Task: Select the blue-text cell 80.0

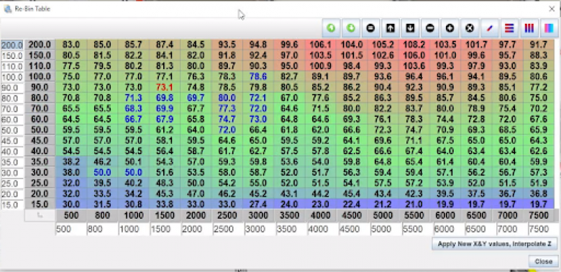Action: [x=227, y=98]
